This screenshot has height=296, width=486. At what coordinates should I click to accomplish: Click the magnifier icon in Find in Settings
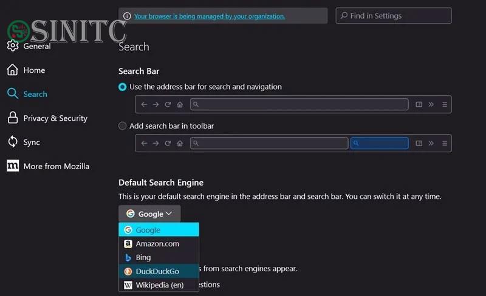(x=344, y=15)
